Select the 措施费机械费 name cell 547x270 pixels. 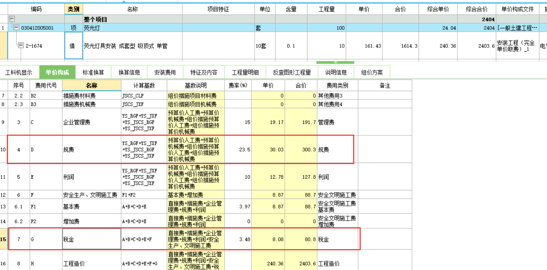coord(91,104)
